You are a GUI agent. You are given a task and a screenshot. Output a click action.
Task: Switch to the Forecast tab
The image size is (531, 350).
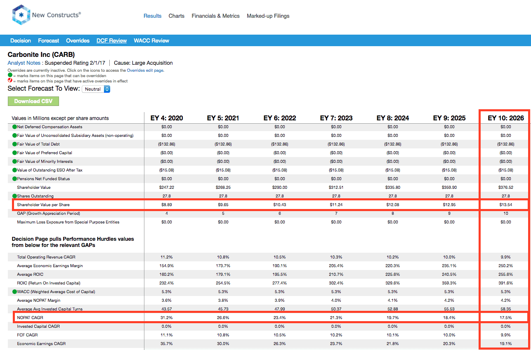[49, 40]
